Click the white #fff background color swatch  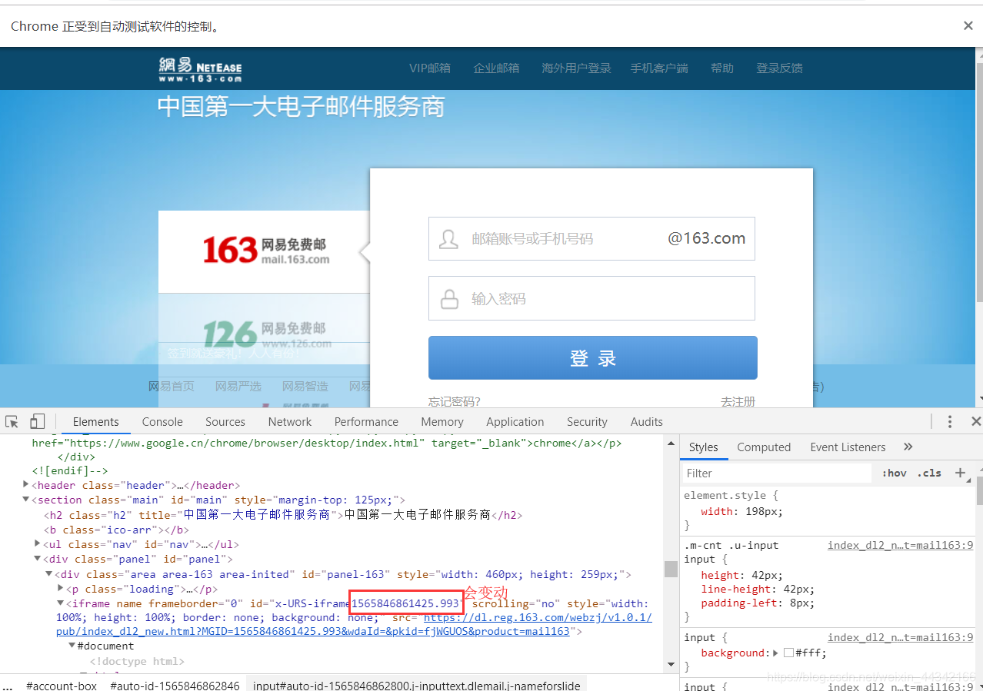(788, 653)
